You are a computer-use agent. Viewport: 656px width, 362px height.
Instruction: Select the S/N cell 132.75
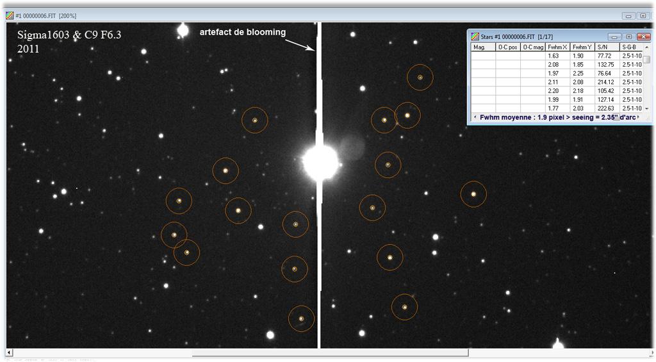pos(607,65)
